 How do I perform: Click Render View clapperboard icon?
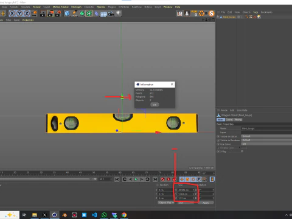pos(43,13)
